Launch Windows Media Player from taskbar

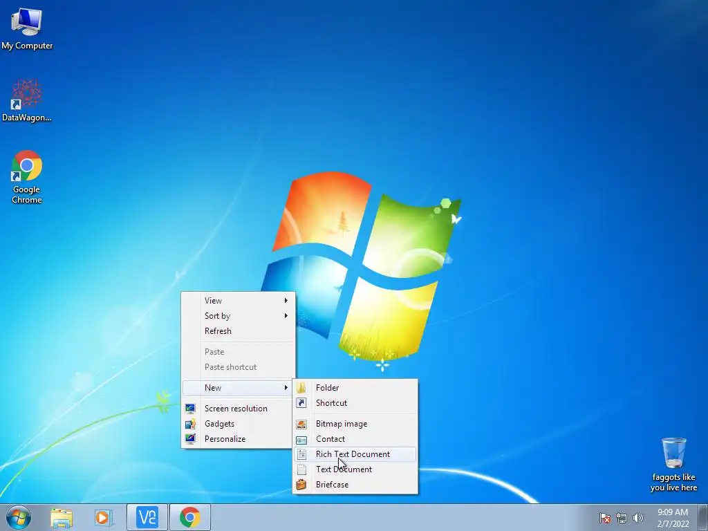pyautogui.click(x=104, y=518)
